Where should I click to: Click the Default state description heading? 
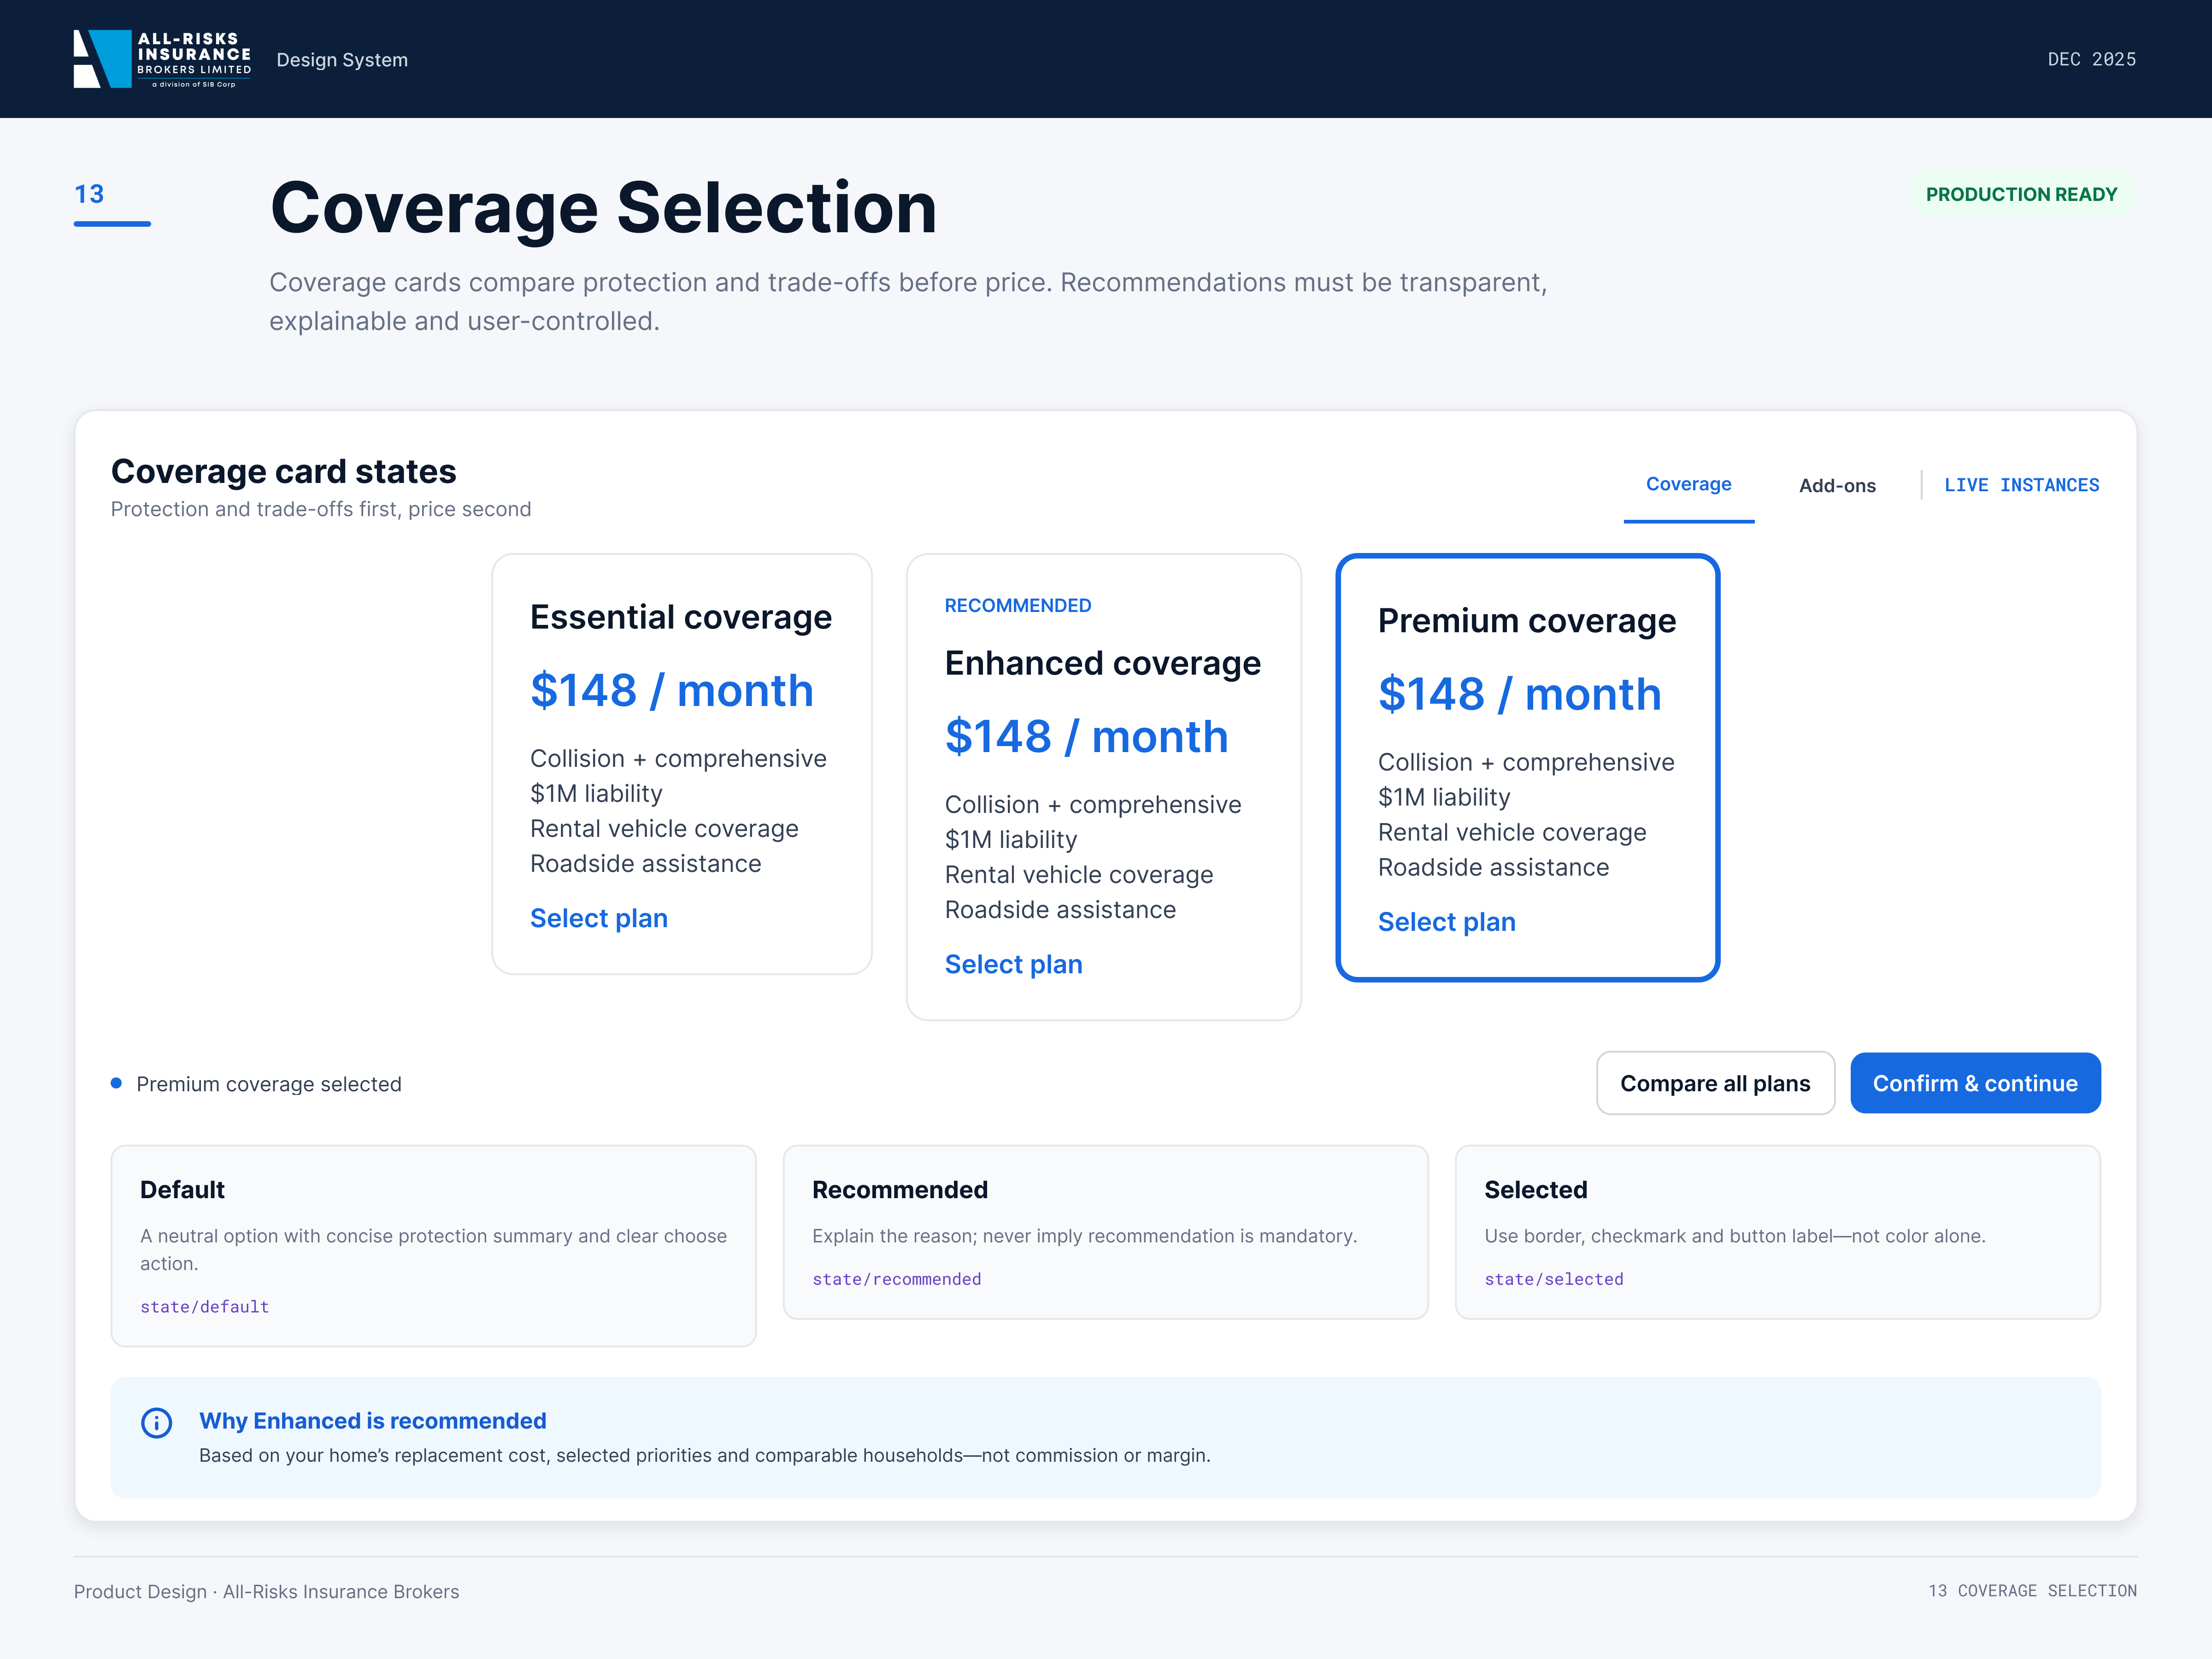click(182, 1190)
